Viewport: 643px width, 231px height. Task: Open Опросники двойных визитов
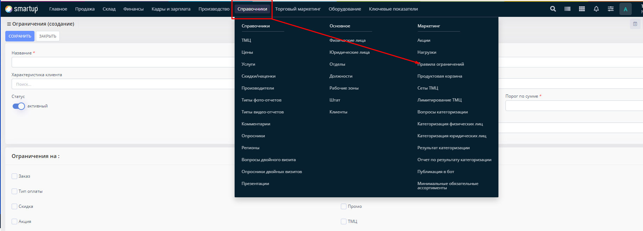272,172
